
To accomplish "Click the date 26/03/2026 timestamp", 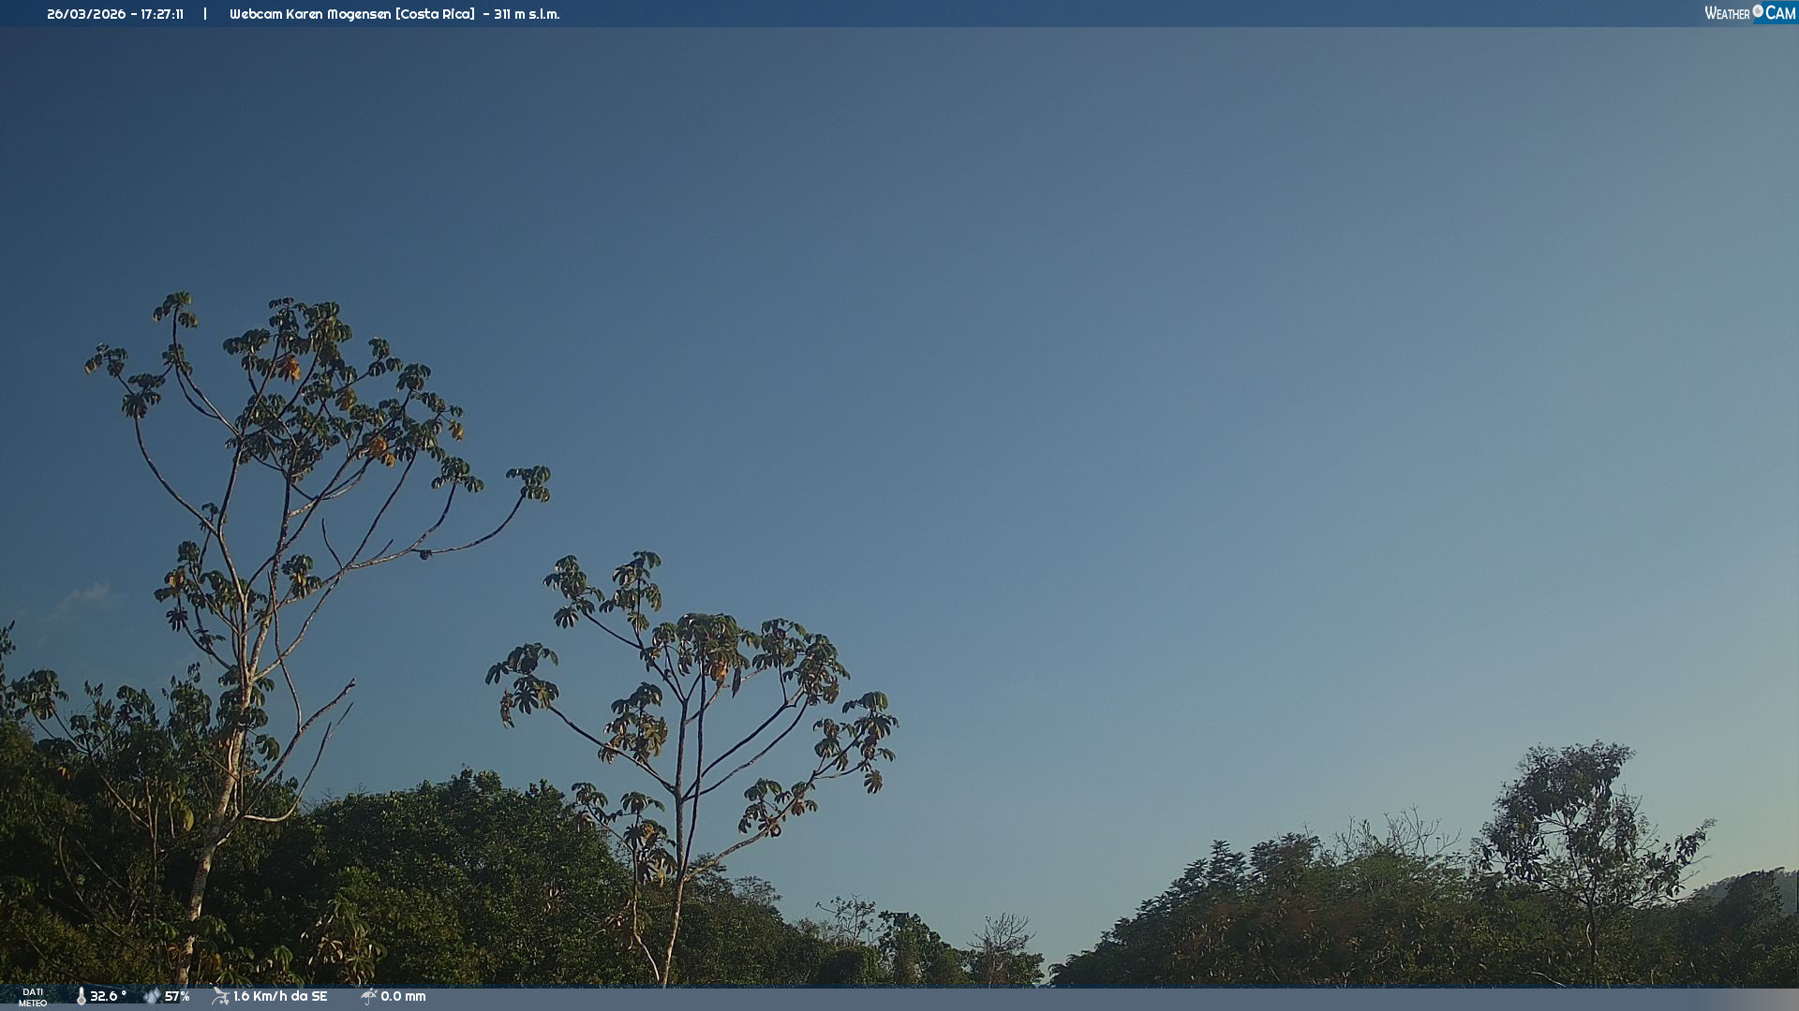I will click(86, 14).
